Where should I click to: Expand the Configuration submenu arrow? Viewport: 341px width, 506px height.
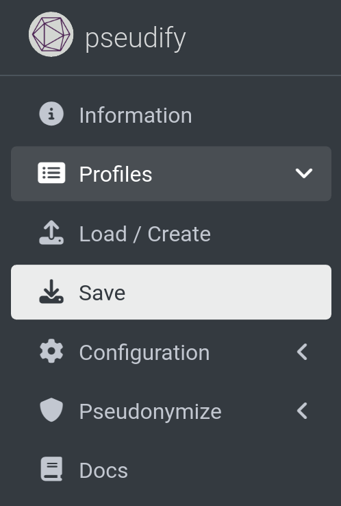pos(302,352)
